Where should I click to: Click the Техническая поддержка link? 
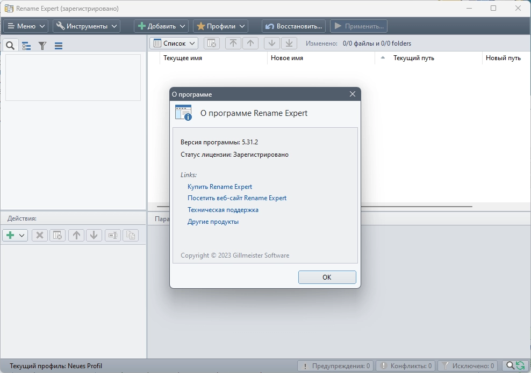click(x=223, y=210)
